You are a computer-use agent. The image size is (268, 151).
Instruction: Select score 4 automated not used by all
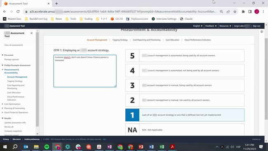[x=185, y=71]
